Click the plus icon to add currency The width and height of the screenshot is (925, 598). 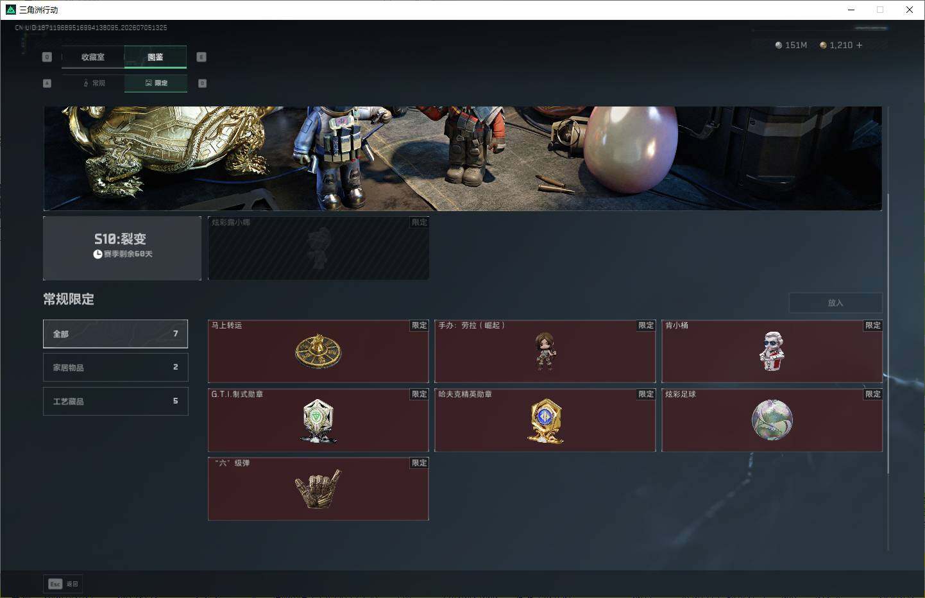coord(859,45)
